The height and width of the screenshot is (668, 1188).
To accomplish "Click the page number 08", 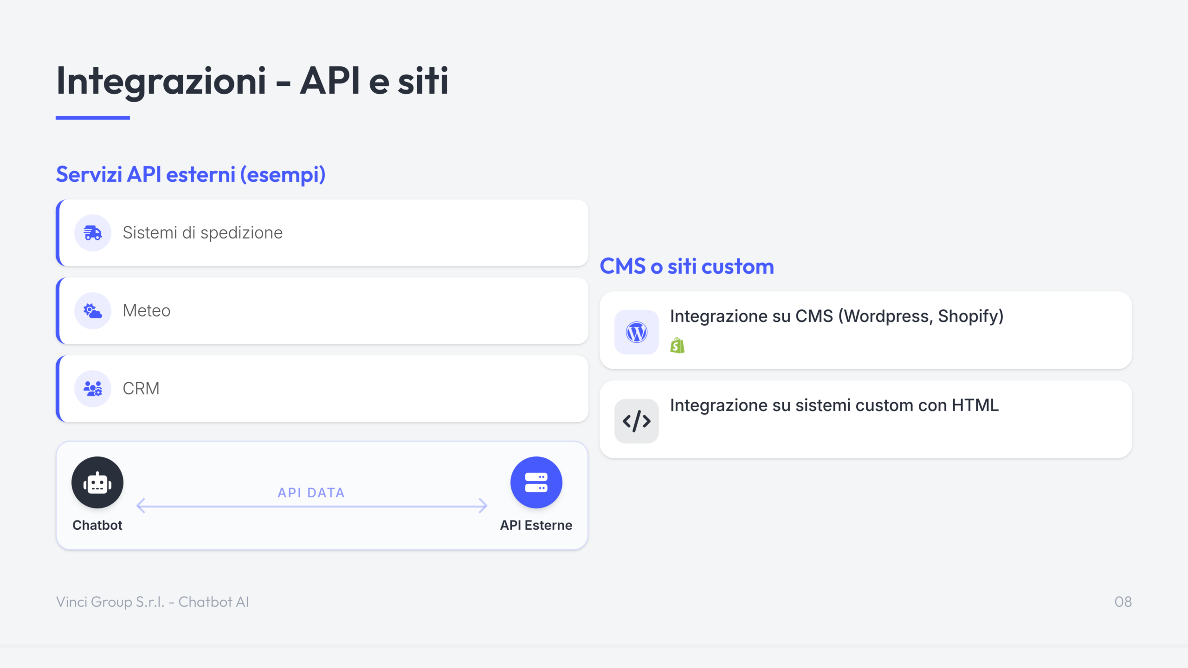I will 1123,602.
